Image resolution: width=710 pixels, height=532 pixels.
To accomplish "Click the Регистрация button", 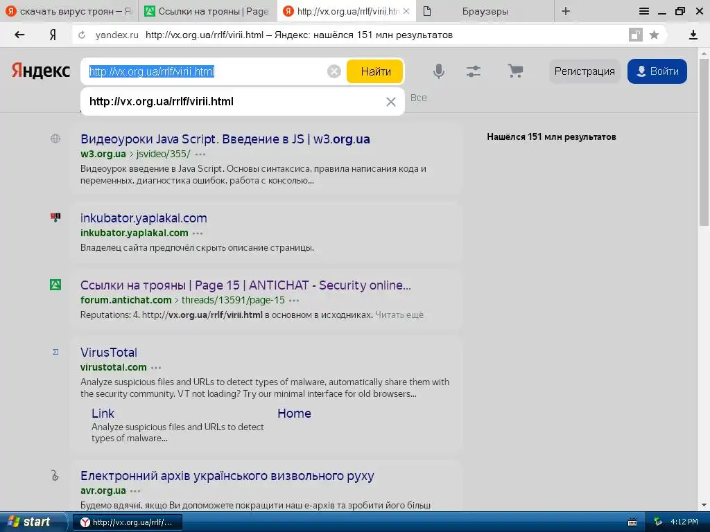I will 584,71.
